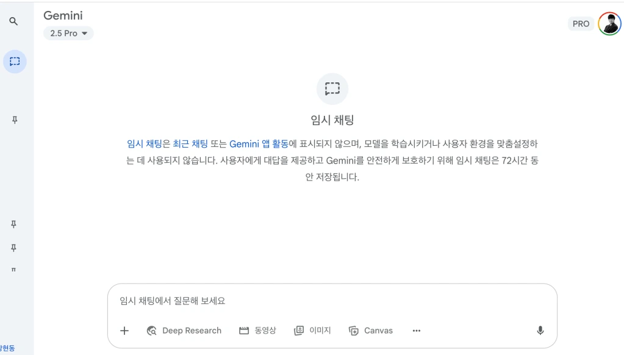Select the Deep Research tool
This screenshot has width=624, height=355.
(184, 331)
